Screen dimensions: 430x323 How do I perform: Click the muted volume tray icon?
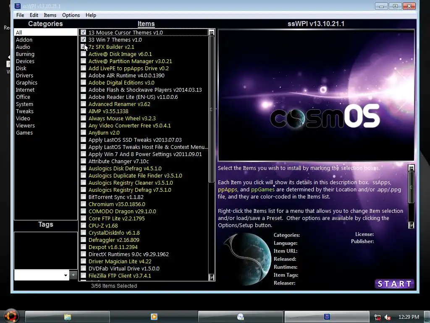click(x=387, y=317)
